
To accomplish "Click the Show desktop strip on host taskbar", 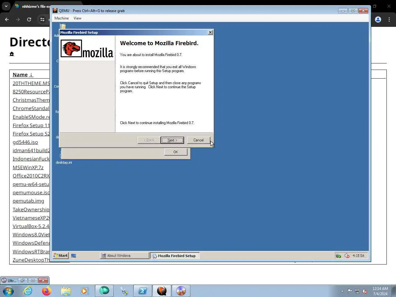I will click(394, 291).
